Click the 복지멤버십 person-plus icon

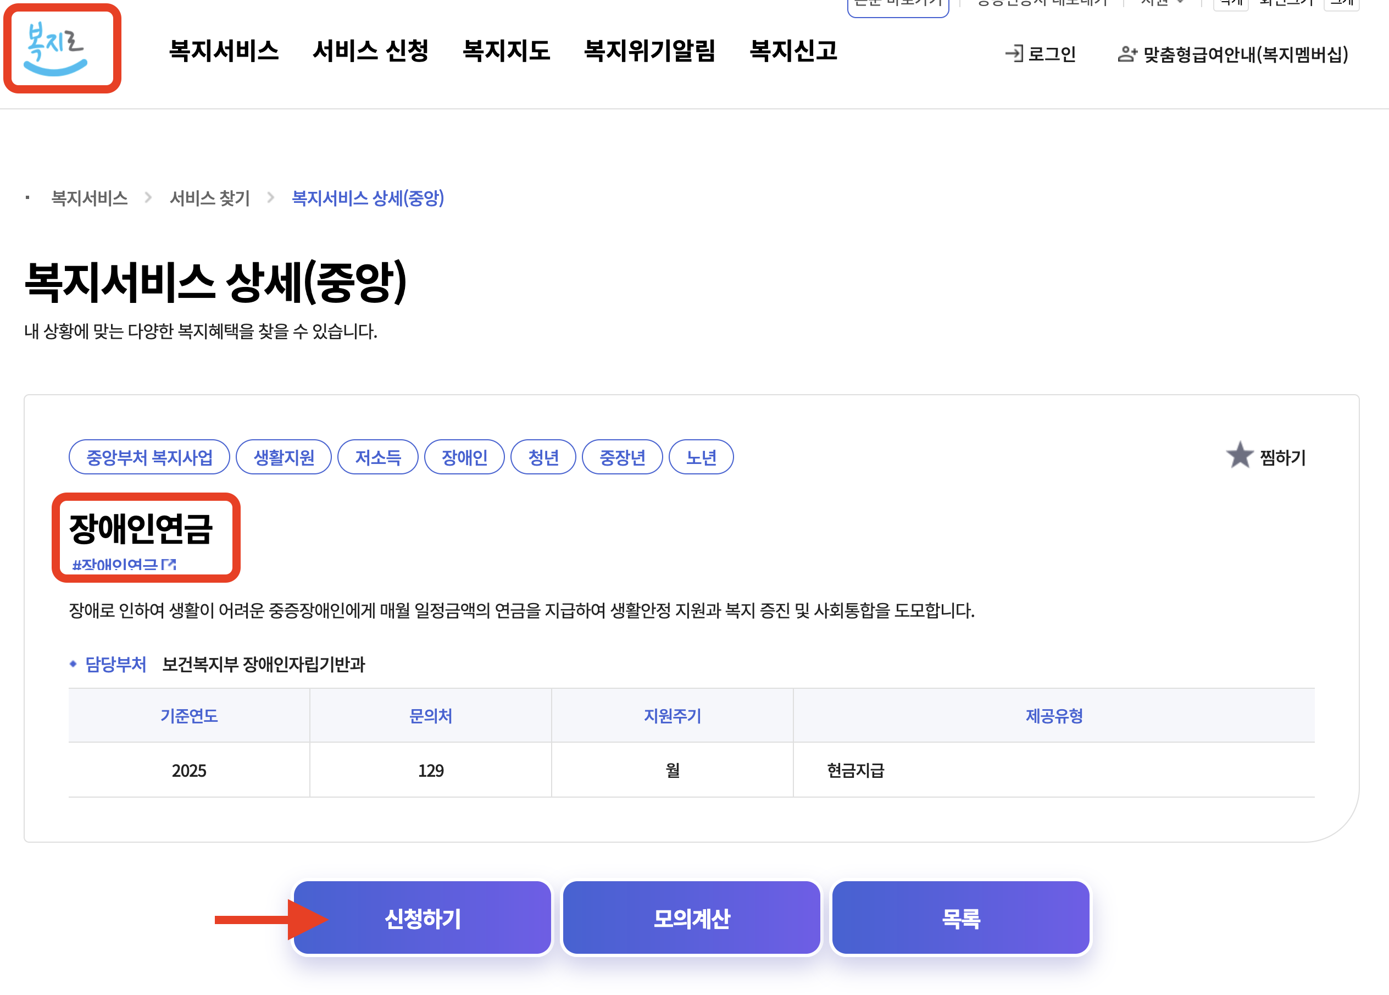1127,54
